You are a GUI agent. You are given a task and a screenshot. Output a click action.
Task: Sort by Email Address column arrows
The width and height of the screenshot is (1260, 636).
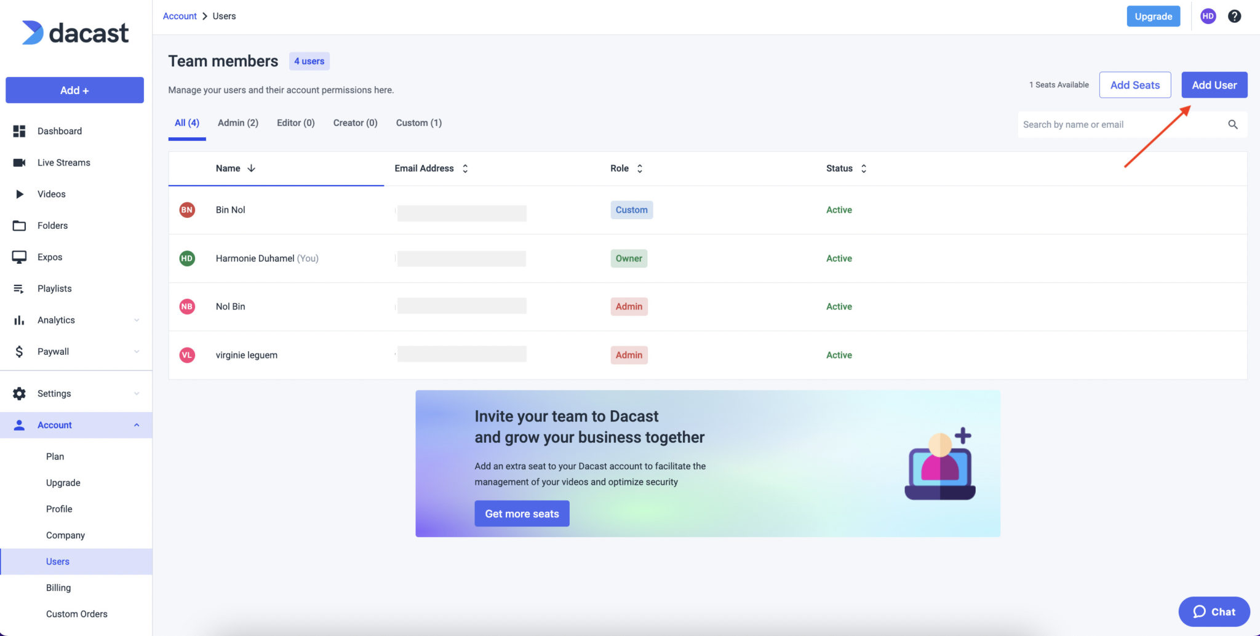point(465,169)
